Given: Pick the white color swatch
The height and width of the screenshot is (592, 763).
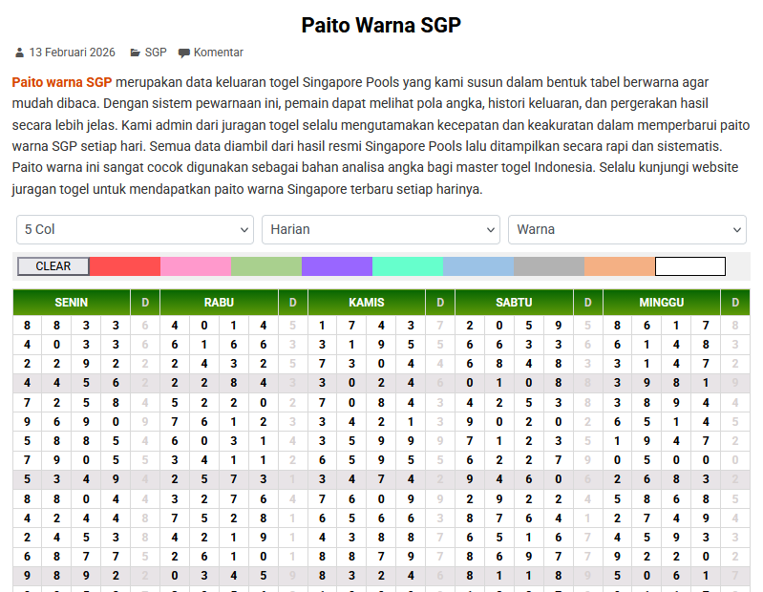Looking at the screenshot, I should [690, 266].
